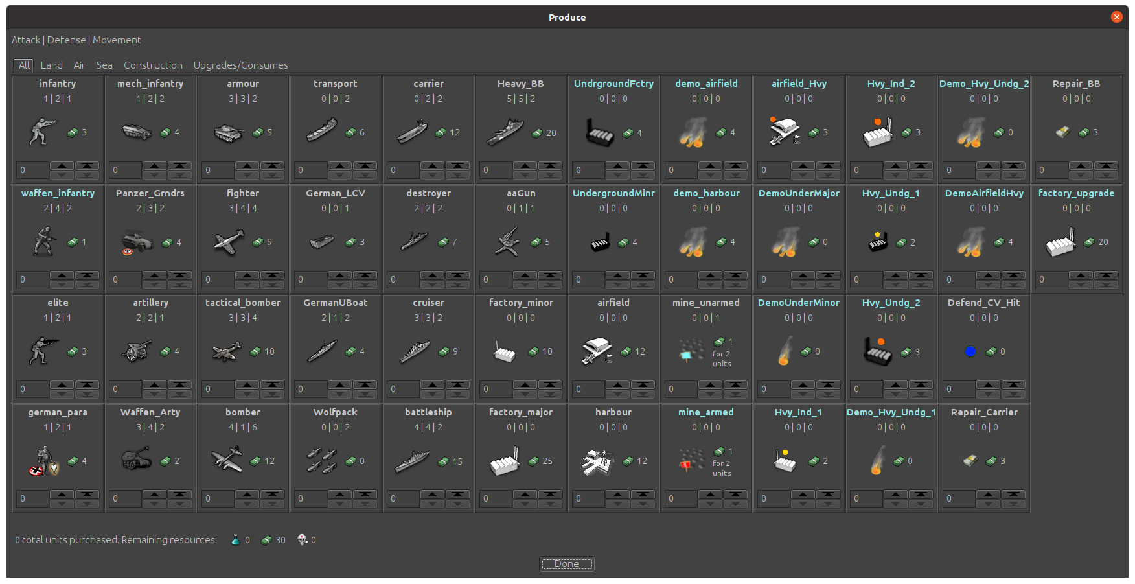The width and height of the screenshot is (1135, 584).
Task: Click the mech_infantry quantity field
Action: [124, 170]
